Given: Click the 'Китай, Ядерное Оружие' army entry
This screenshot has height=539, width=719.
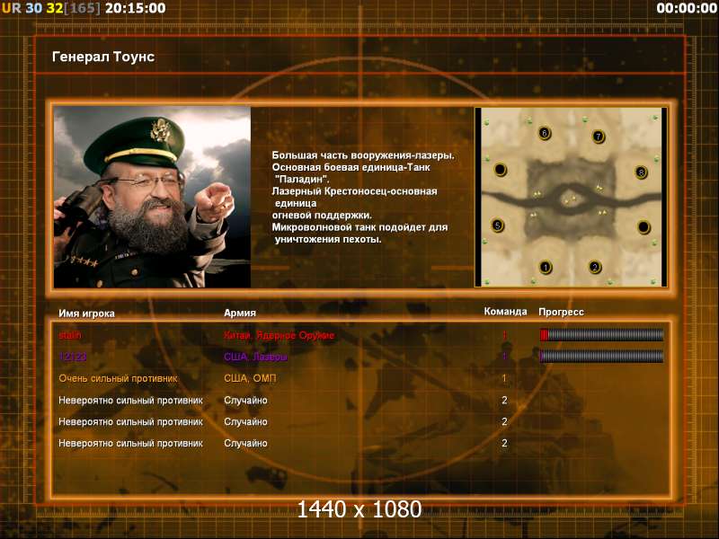Looking at the screenshot, I should (279, 335).
